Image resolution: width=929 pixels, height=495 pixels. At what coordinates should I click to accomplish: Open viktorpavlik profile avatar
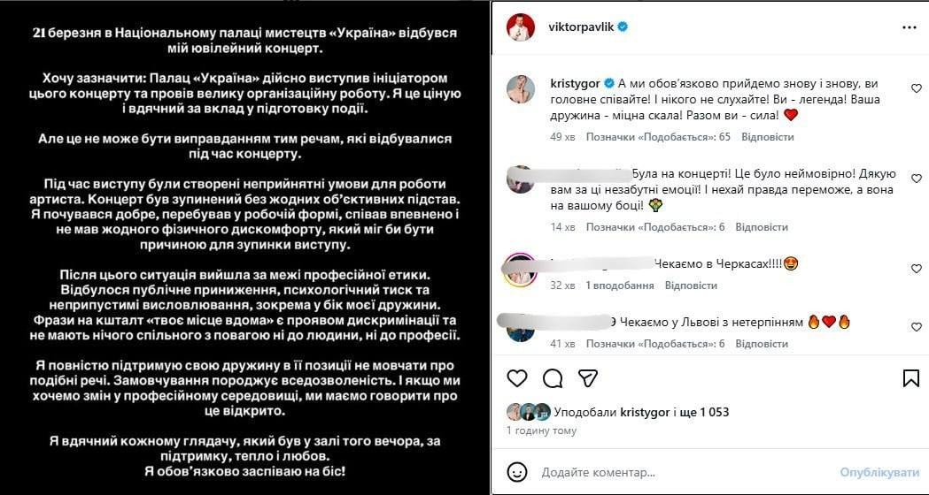pos(520,27)
